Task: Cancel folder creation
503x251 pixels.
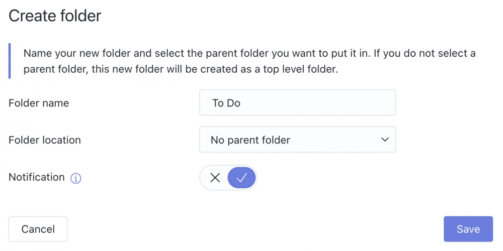Action: pyautogui.click(x=38, y=229)
